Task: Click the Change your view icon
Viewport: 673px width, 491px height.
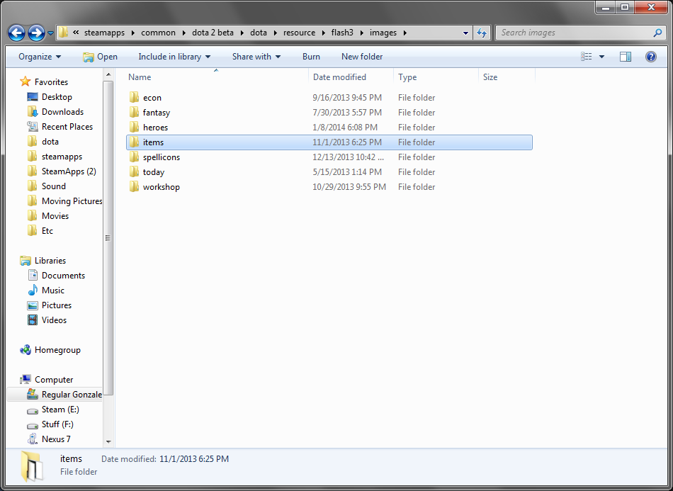Action: pos(587,57)
